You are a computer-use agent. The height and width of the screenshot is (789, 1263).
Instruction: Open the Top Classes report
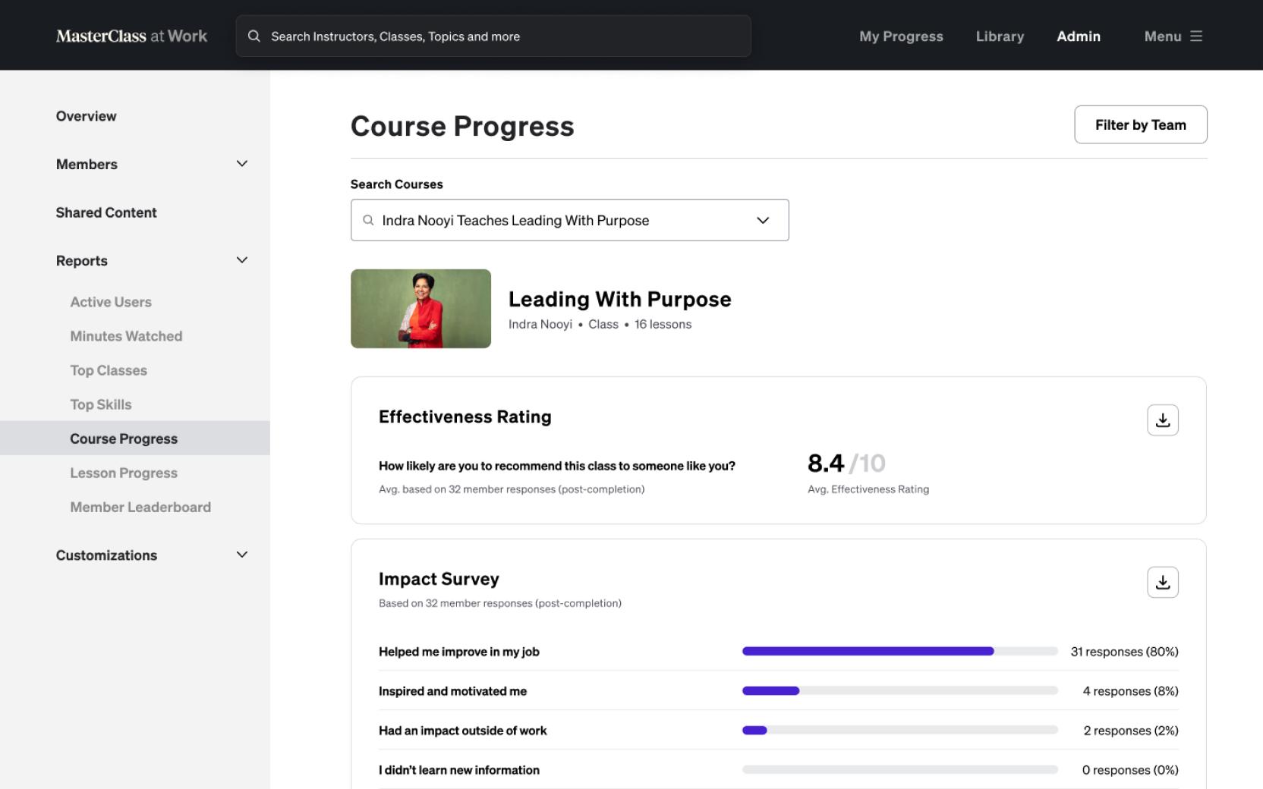click(109, 370)
